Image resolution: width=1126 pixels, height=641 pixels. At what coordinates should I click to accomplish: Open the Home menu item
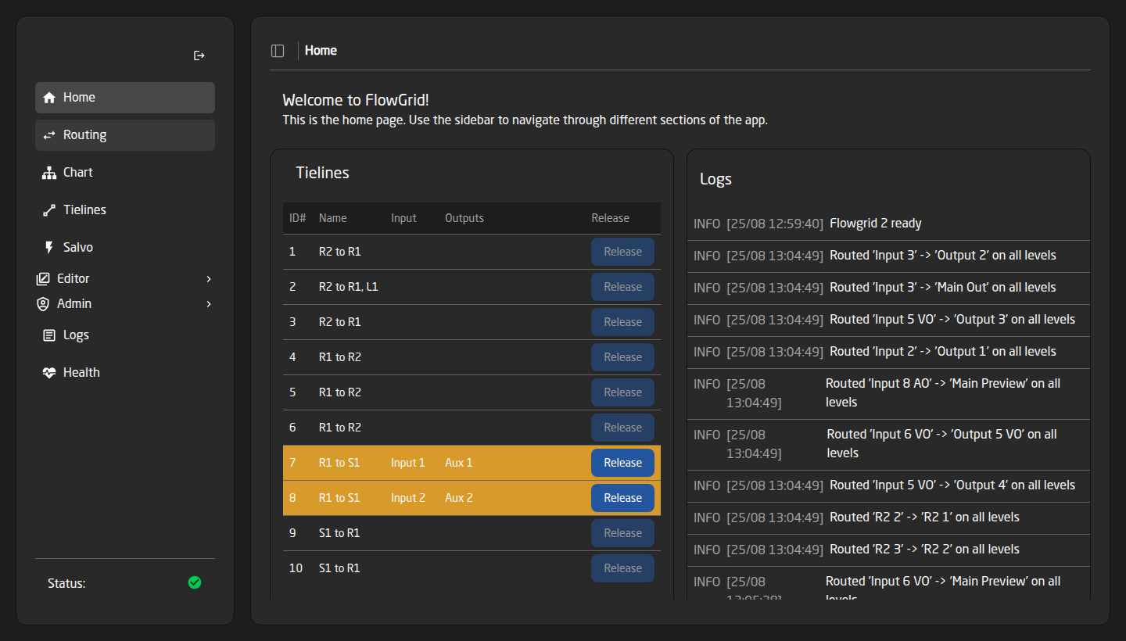pyautogui.click(x=125, y=98)
